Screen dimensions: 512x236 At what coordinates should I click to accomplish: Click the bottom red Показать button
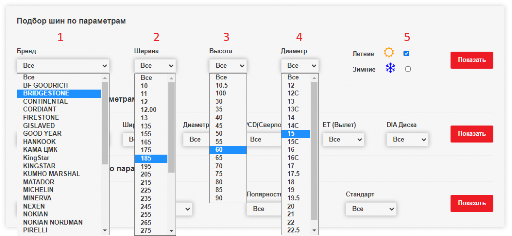(471, 203)
